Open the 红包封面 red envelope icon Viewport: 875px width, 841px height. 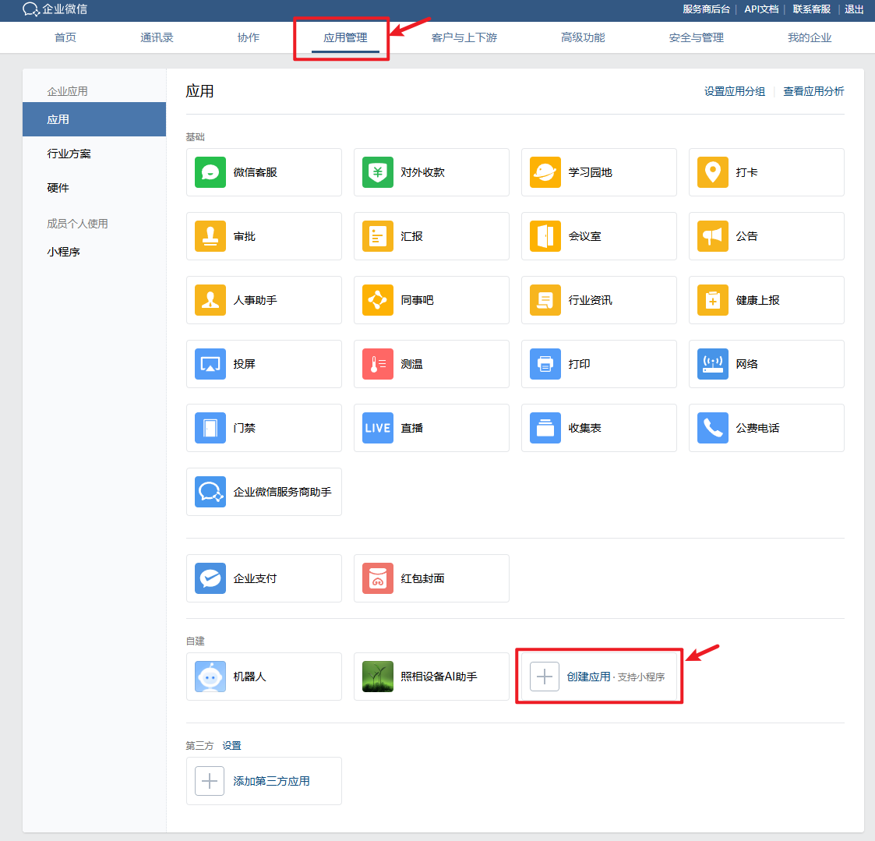377,578
